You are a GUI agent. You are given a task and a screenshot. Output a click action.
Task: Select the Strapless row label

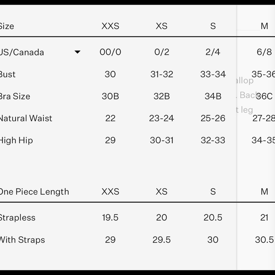pyautogui.click(x=17, y=218)
